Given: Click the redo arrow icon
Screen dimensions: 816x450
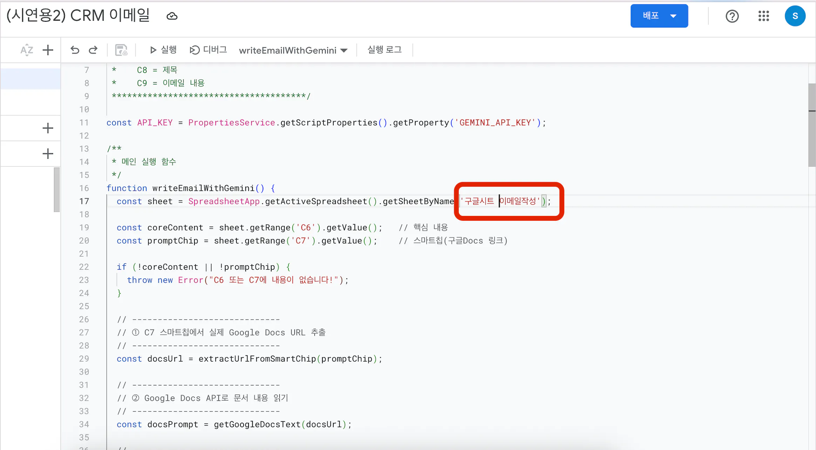Looking at the screenshot, I should click(x=93, y=50).
